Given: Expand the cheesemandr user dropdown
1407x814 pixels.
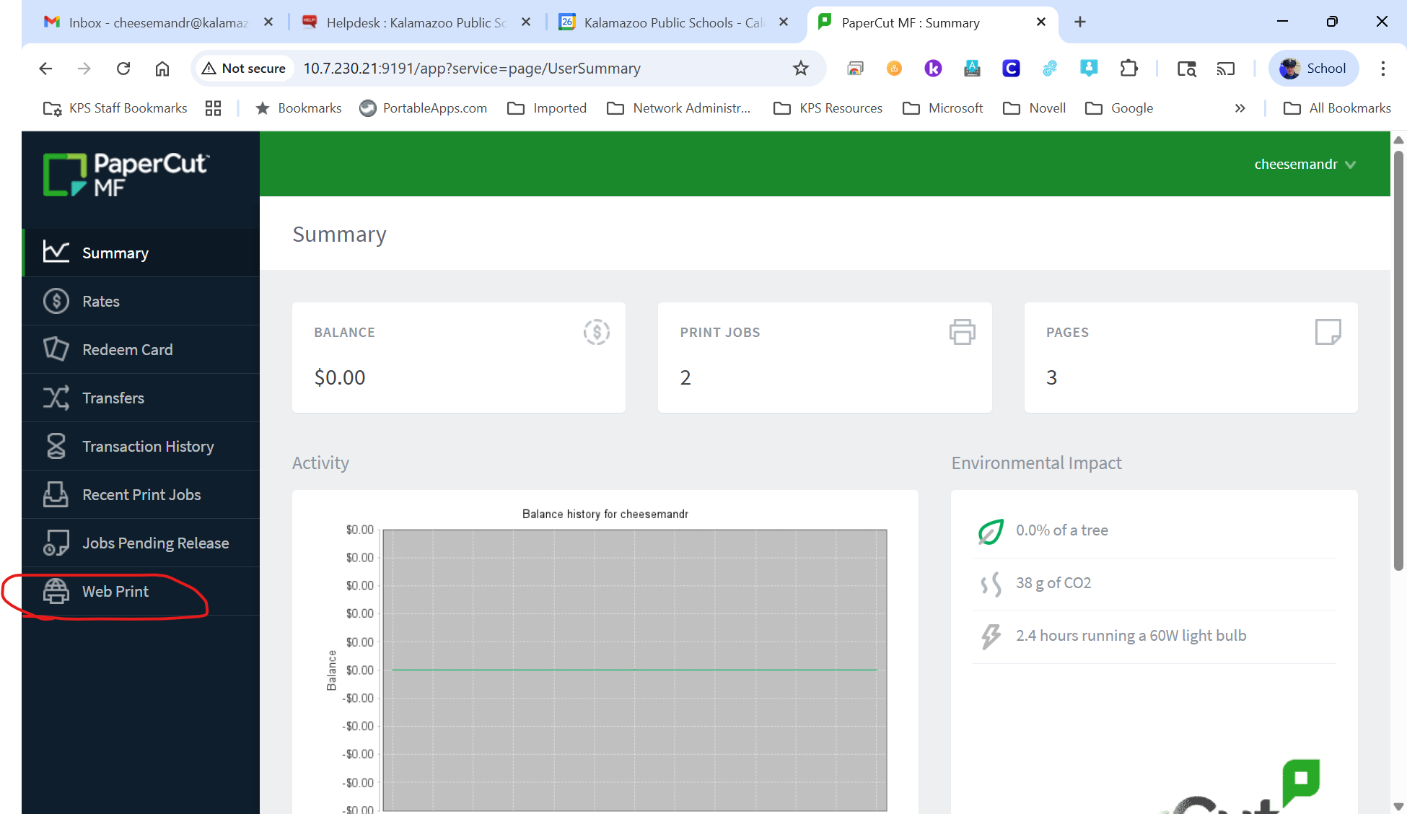Looking at the screenshot, I should [x=1305, y=165].
